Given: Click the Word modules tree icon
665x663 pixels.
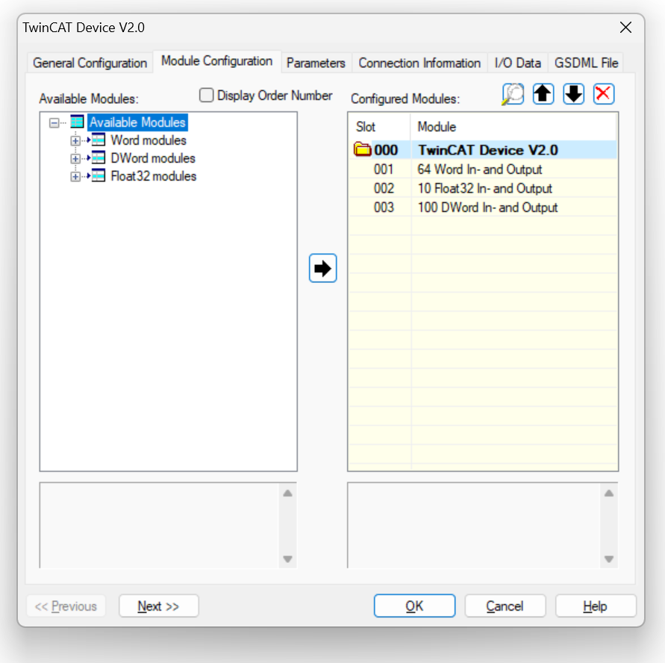Looking at the screenshot, I should (x=98, y=140).
